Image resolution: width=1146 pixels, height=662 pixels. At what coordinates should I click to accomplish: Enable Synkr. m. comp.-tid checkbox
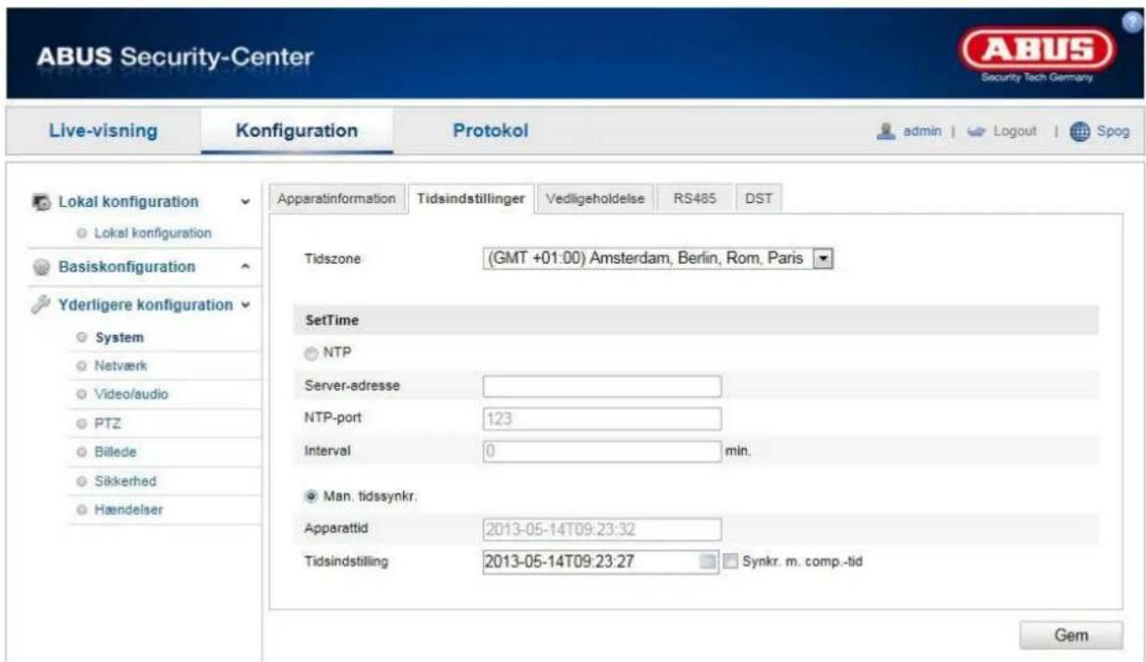(731, 560)
